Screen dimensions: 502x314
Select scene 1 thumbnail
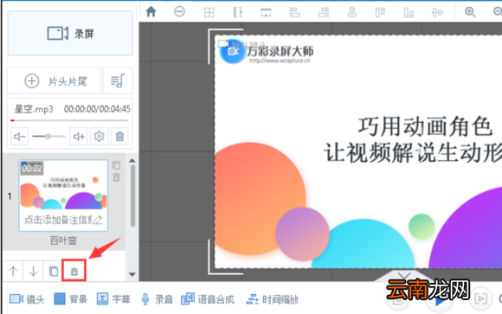click(x=63, y=195)
